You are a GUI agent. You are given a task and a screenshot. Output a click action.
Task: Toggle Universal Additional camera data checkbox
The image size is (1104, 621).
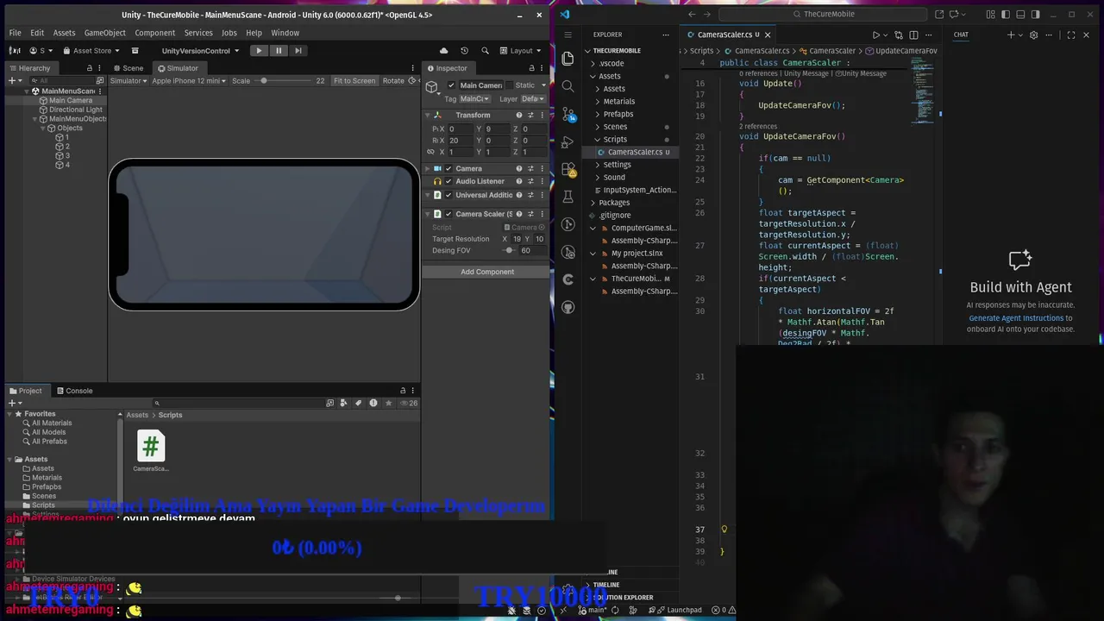point(448,196)
